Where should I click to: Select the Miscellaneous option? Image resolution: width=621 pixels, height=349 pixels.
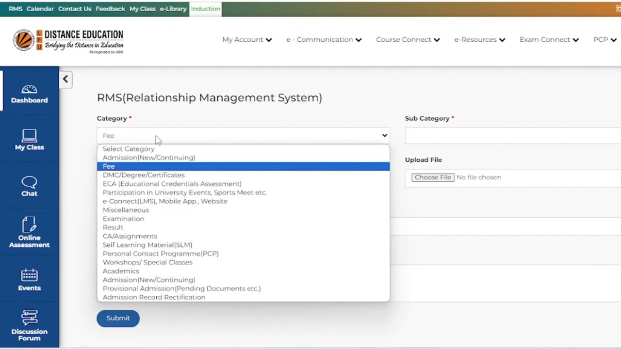243,210
